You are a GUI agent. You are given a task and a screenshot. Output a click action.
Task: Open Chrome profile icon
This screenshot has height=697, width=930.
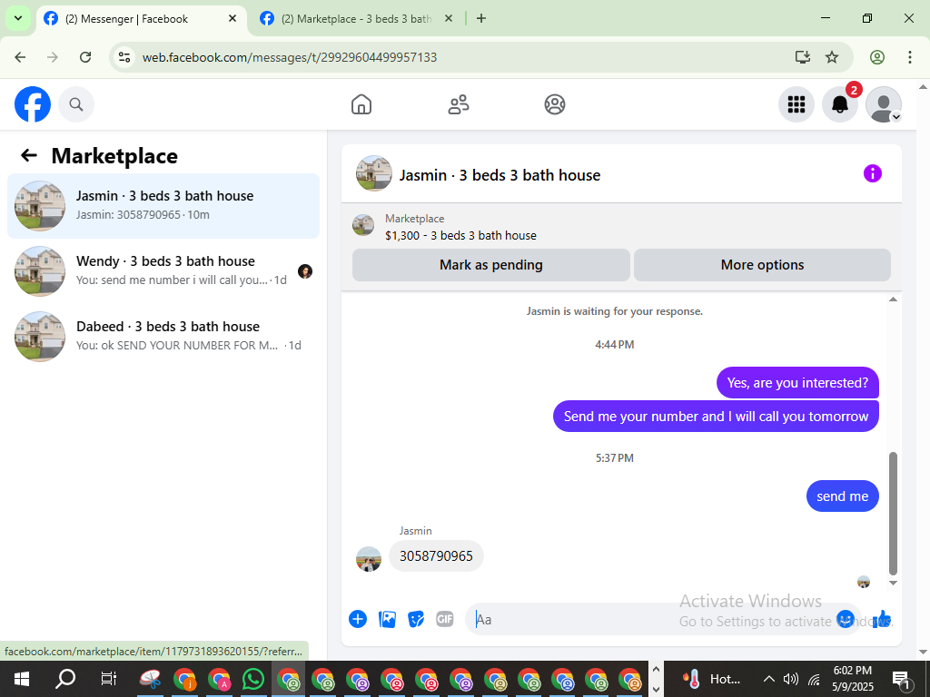click(x=877, y=57)
